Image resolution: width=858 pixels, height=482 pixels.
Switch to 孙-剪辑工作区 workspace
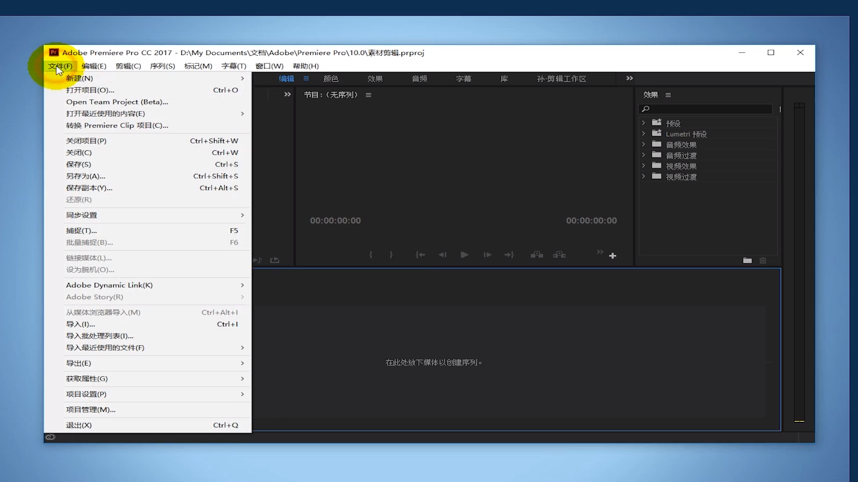562,79
